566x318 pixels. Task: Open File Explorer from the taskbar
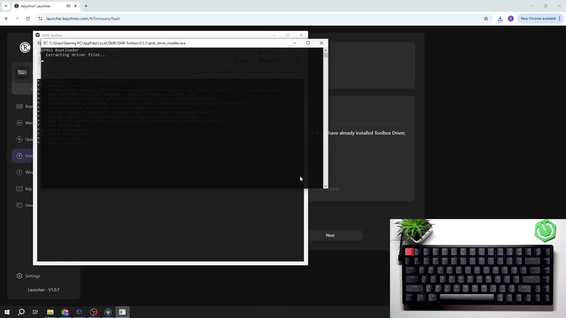tap(50, 312)
